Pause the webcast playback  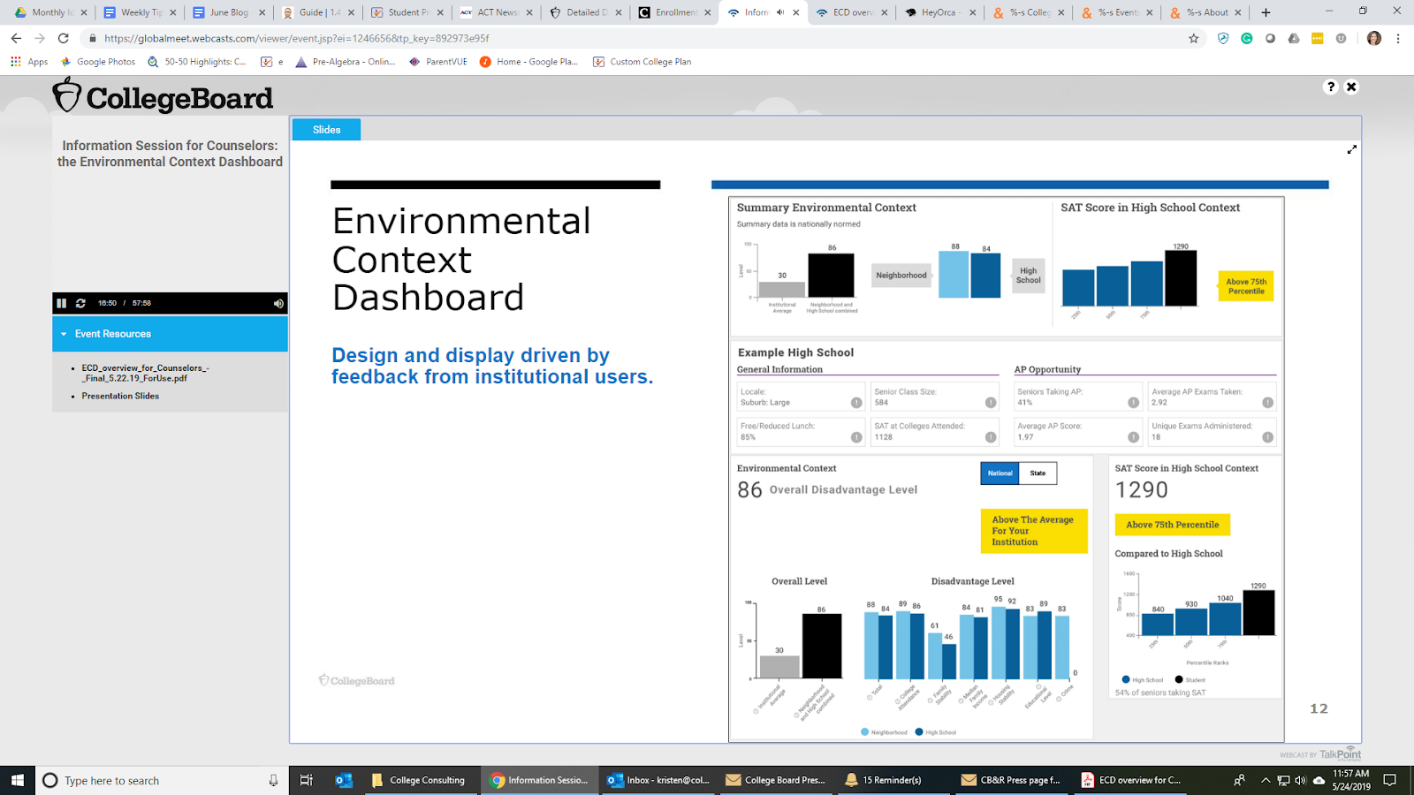click(x=61, y=303)
